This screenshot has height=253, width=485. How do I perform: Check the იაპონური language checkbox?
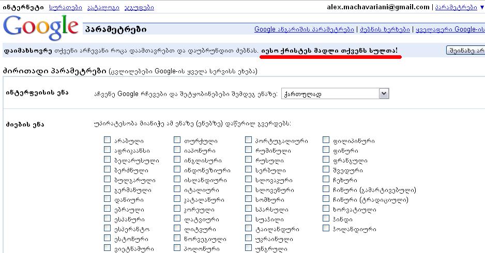[177, 150]
